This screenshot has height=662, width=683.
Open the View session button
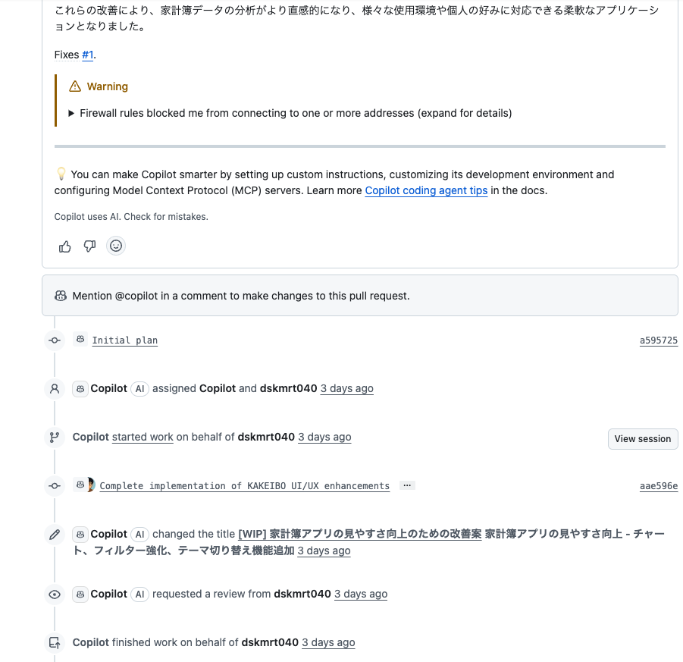(643, 439)
